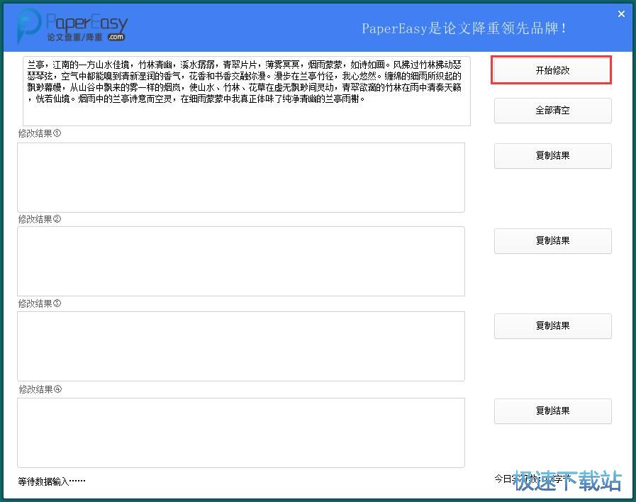The height and width of the screenshot is (502, 636).
Task: Click the empty 修改结果② result area
Action: (241, 261)
